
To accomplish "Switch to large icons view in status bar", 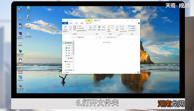I will coord(139,72).
